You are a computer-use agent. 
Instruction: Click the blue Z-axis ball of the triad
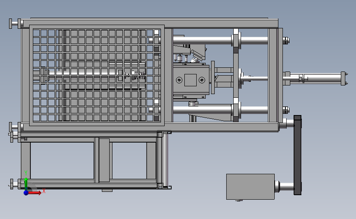point(26,193)
